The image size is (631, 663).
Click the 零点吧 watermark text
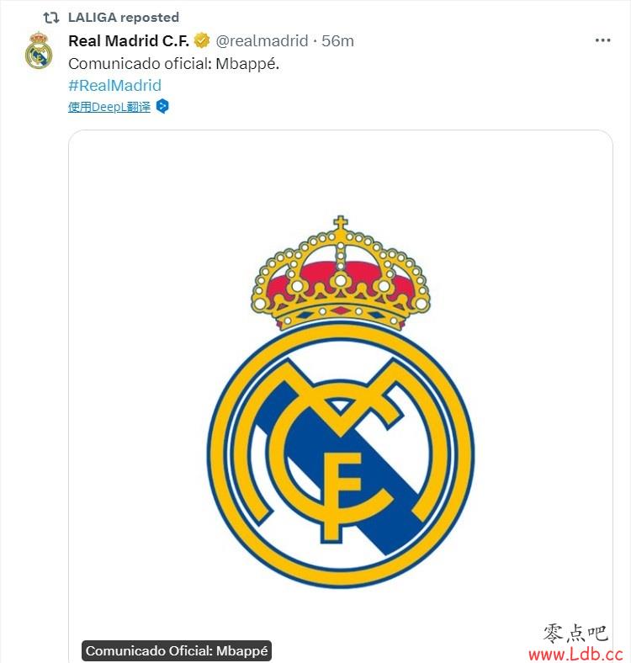pyautogui.click(x=576, y=634)
